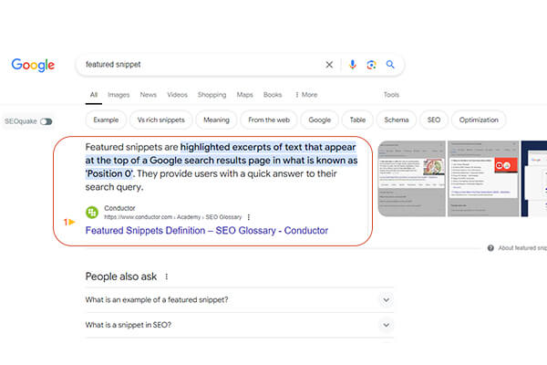Screen dimensions: 547x365
Task: Select the Example filter chip
Action: click(106, 120)
